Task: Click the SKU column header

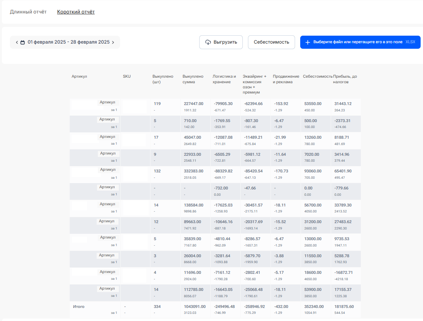Action: coord(127,76)
